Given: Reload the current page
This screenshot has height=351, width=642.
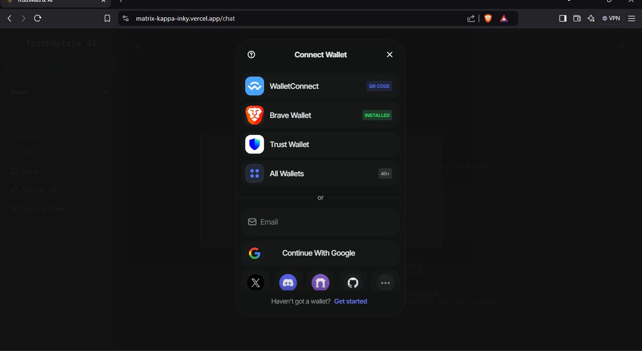Looking at the screenshot, I should tap(37, 18).
